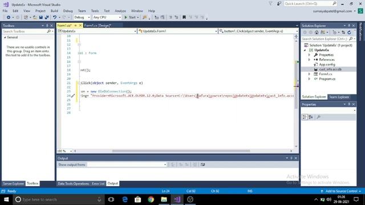Open the Edit menu
Image resolution: width=365 pixels, height=205 pixels.
click(x=15, y=11)
